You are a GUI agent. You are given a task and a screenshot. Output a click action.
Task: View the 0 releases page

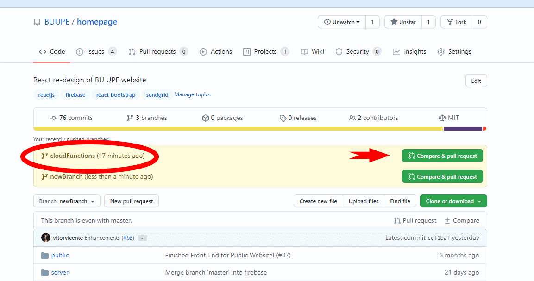tap(298, 118)
